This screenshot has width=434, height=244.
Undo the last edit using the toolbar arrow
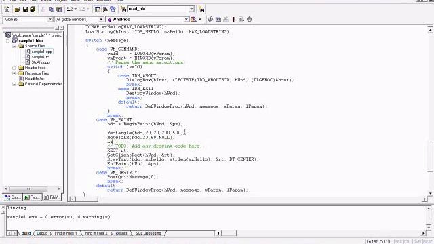tap(70, 9)
